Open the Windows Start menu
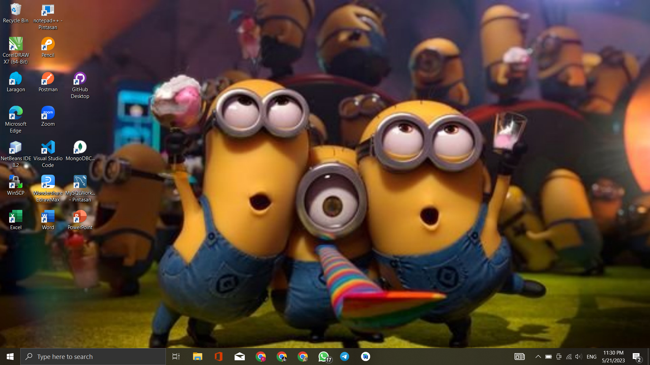Screen dimensions: 650x365 tap(10, 357)
